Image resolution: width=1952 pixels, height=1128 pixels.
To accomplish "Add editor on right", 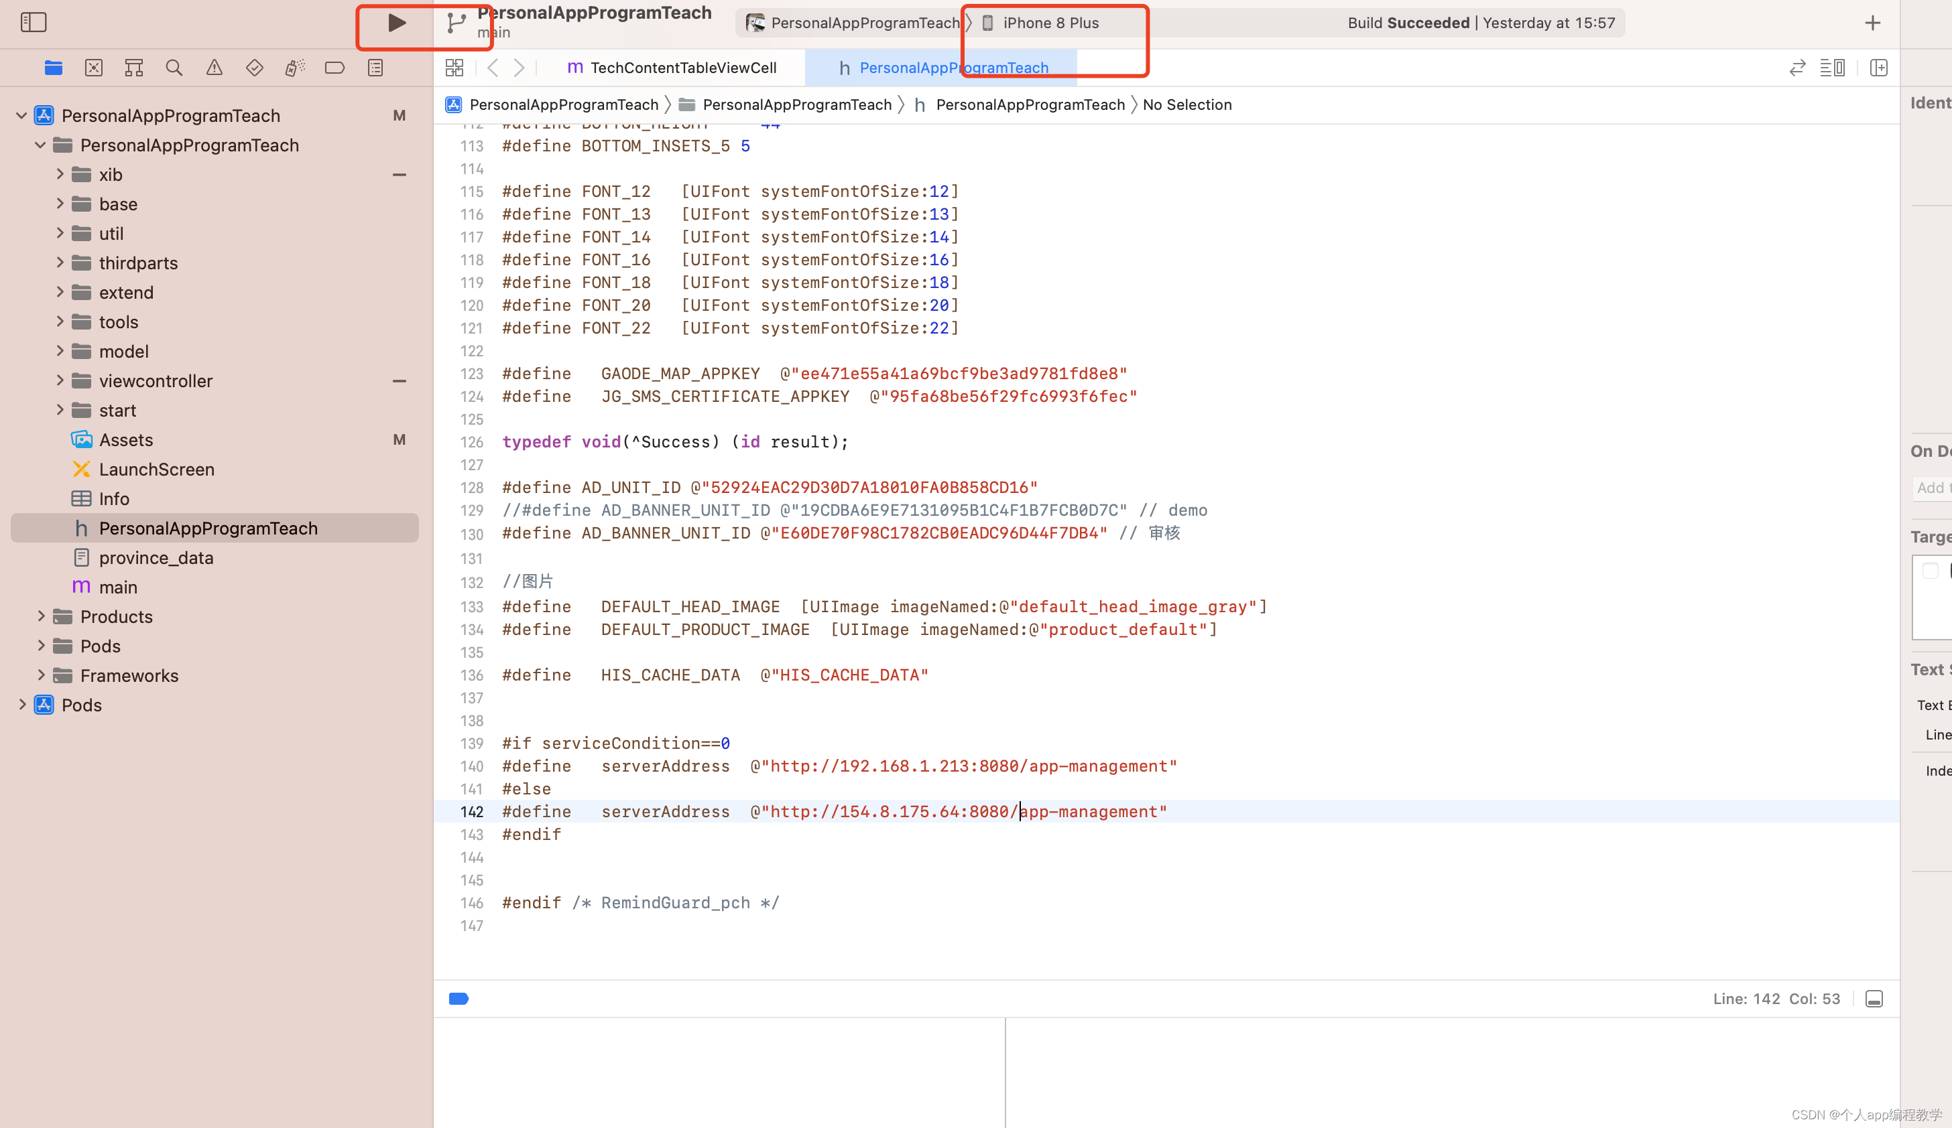I will click(x=1878, y=68).
